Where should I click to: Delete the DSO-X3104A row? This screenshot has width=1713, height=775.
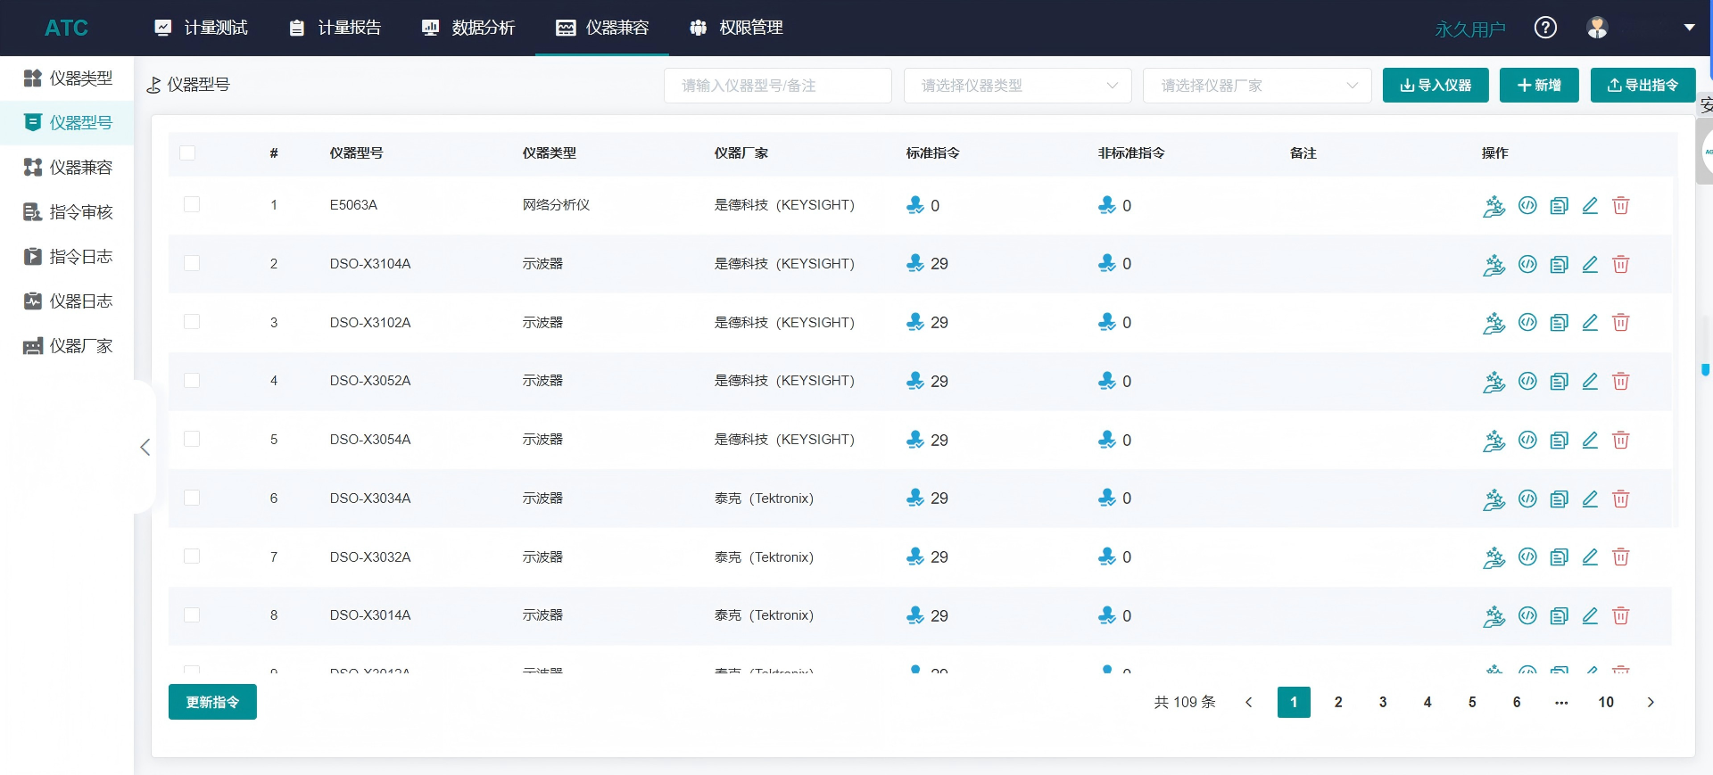[1621, 264]
